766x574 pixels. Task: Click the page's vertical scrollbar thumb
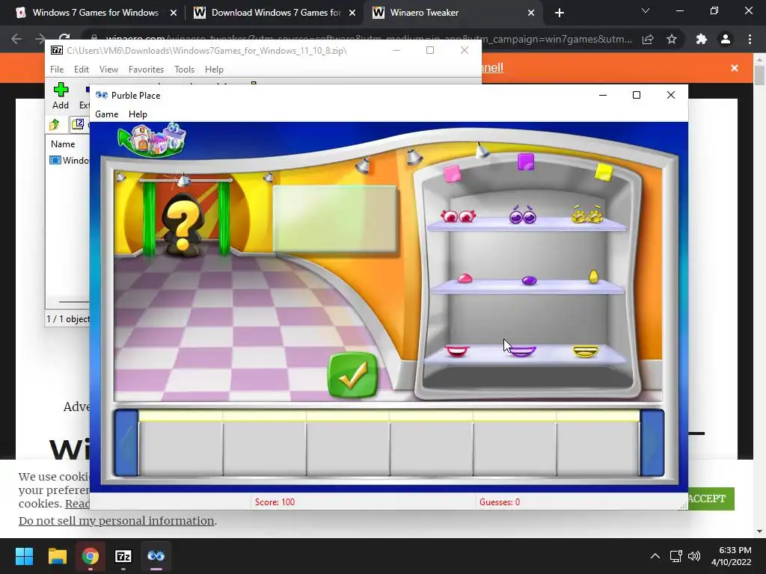point(759,74)
